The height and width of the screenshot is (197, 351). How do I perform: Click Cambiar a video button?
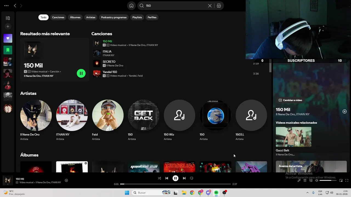(x=290, y=100)
